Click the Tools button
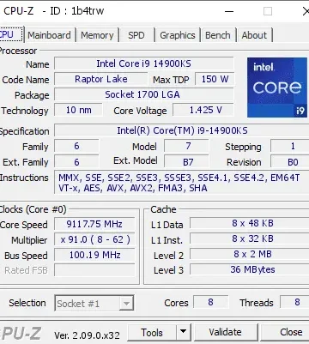This screenshot has width=309, height=344. (x=152, y=332)
